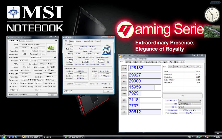The width and height of the screenshot is (222, 139).
Task: Open the Language menu in CrystalMark
Action: point(143,59)
